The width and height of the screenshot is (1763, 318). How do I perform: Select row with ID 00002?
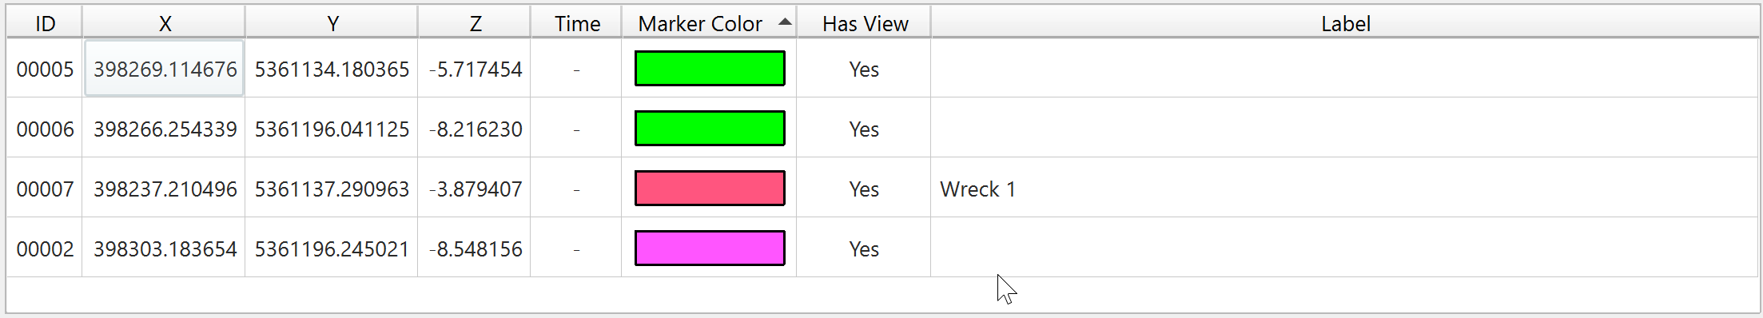(x=882, y=248)
